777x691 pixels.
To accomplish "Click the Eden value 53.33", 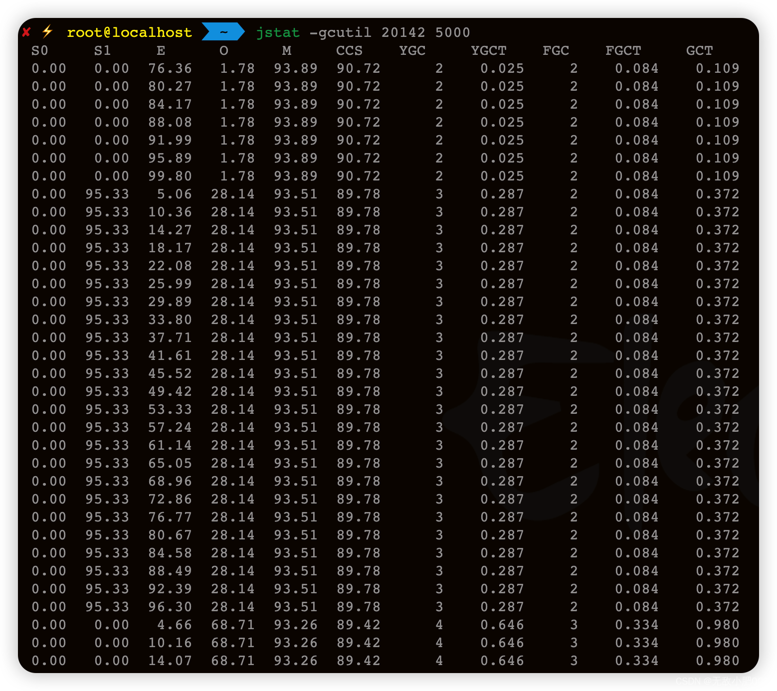I will tap(170, 409).
